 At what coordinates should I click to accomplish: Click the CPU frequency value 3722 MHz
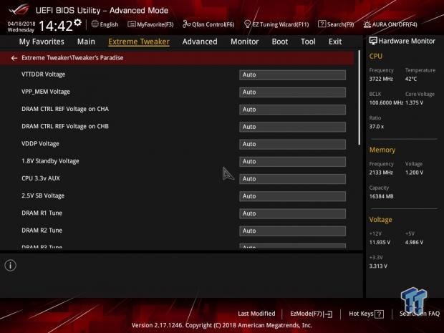[381, 79]
